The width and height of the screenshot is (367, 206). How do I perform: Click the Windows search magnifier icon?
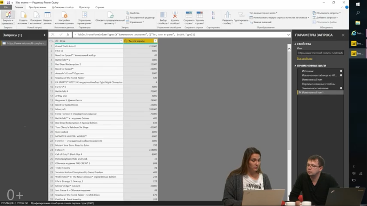[358, 13]
